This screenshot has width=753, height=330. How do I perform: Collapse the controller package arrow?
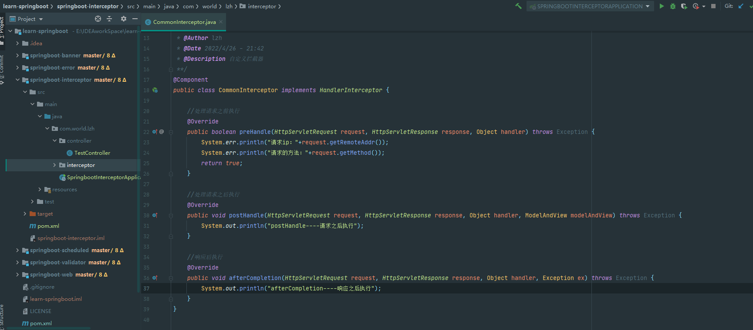point(54,140)
